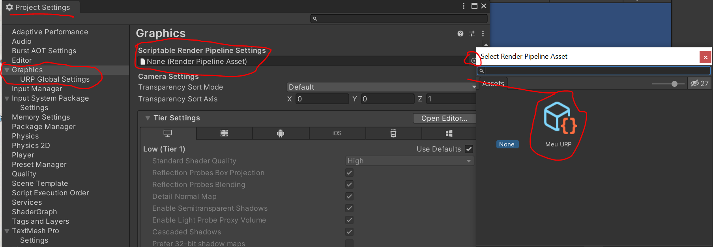Select the WebGL HTML5 platform tab
This screenshot has height=247, width=713.
pos(393,133)
